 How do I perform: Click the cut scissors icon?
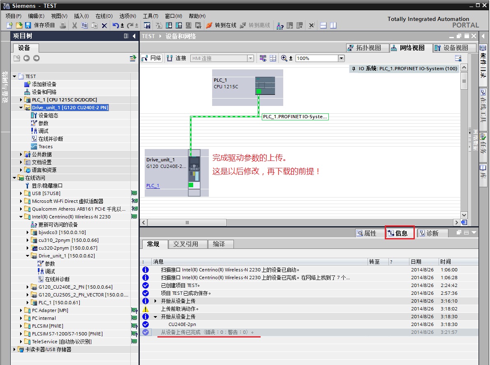75,25
